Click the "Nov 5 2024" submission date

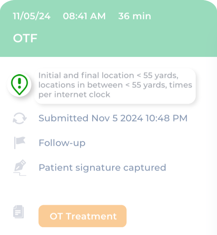pos(117,118)
